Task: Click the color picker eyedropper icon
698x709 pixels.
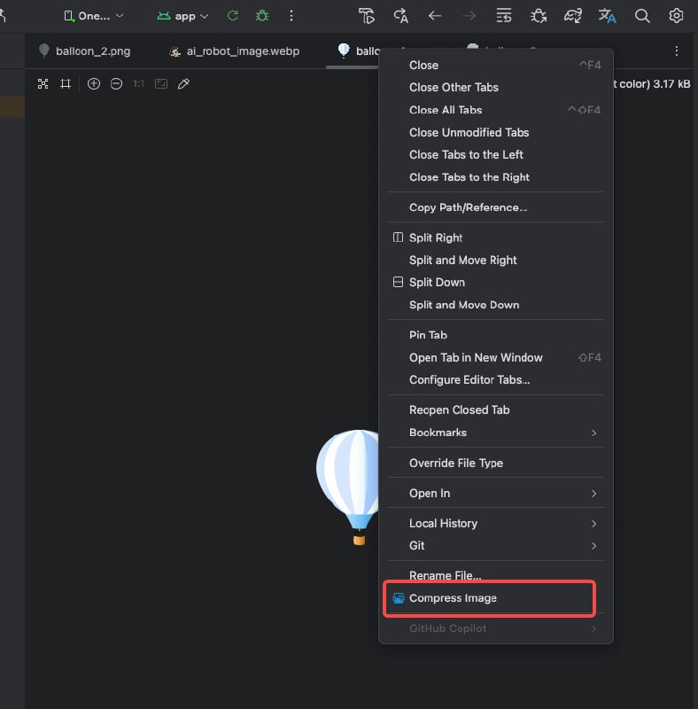Action: (x=184, y=83)
